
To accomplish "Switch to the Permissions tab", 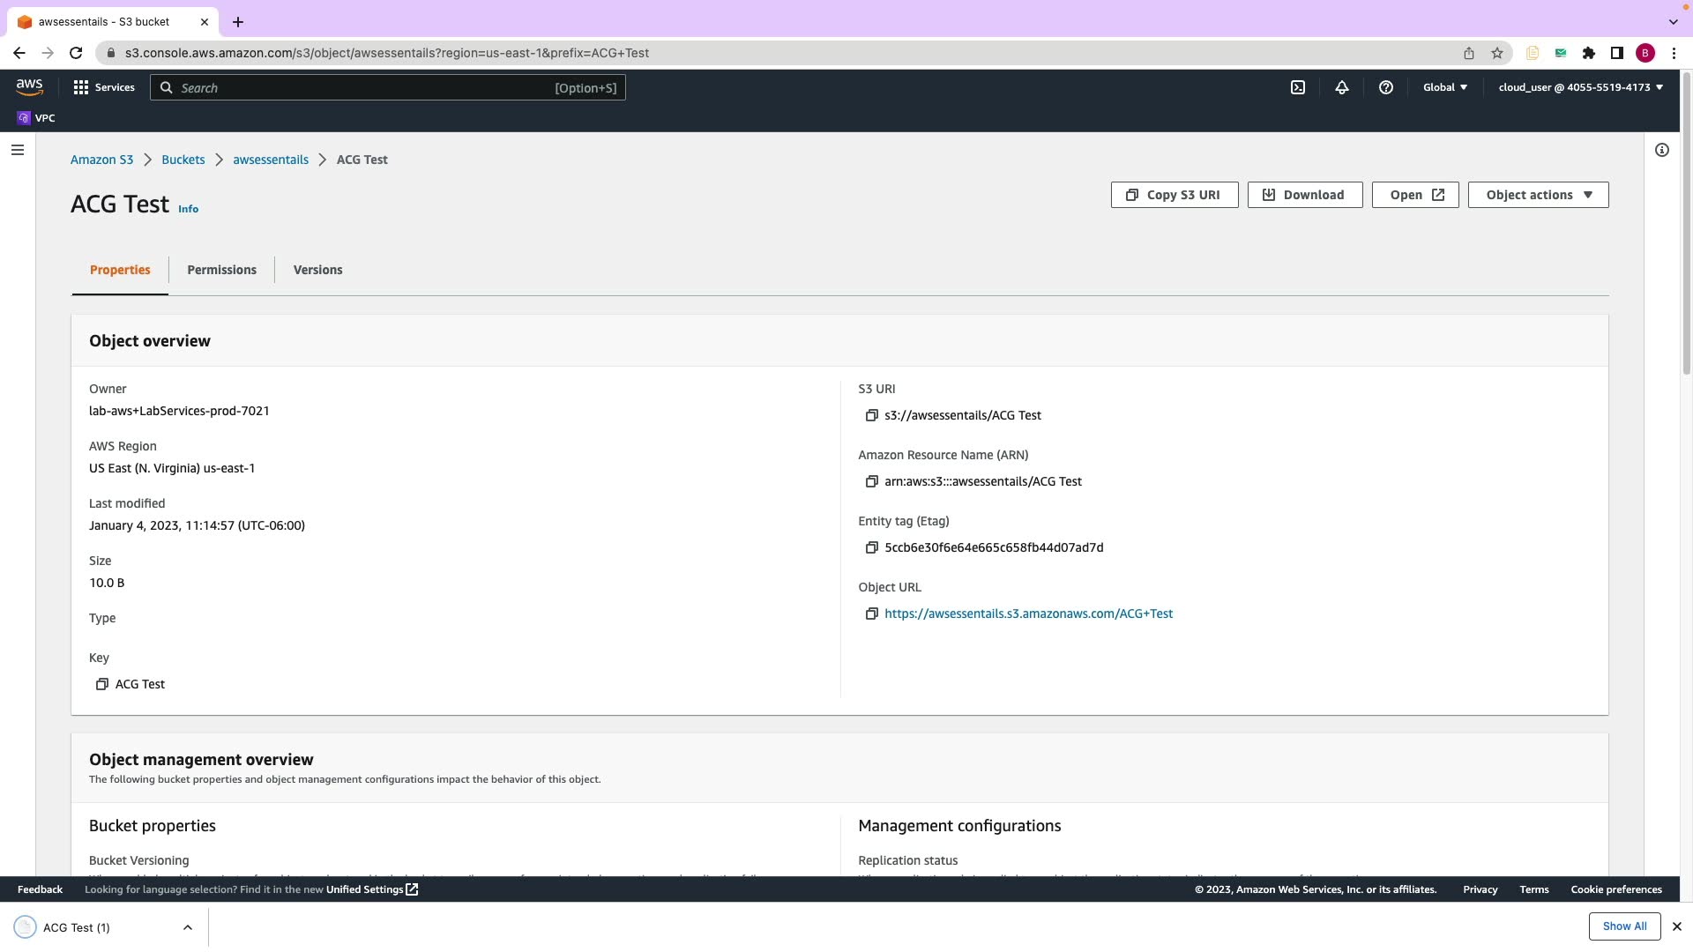I will [x=221, y=270].
